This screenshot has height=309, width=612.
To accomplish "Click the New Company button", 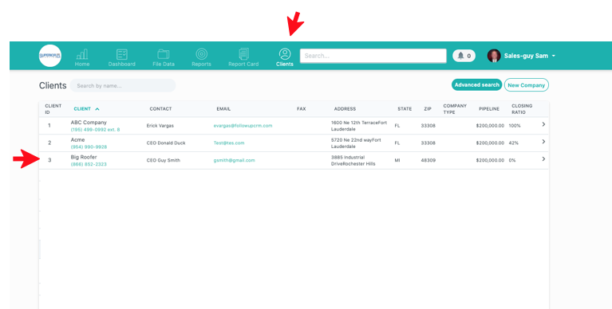I will [526, 85].
